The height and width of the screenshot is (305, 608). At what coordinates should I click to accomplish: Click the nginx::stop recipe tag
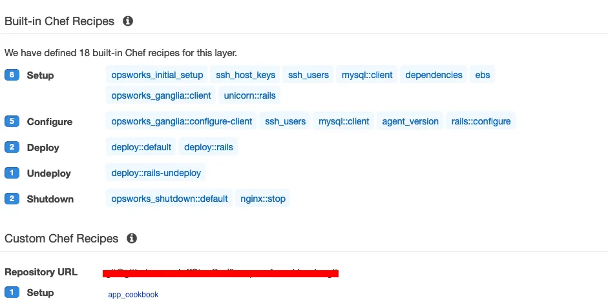(x=263, y=199)
